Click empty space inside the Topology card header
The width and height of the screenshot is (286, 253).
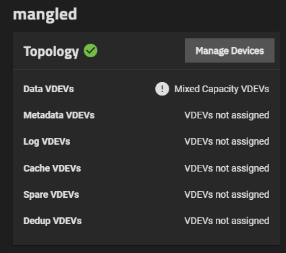141,50
